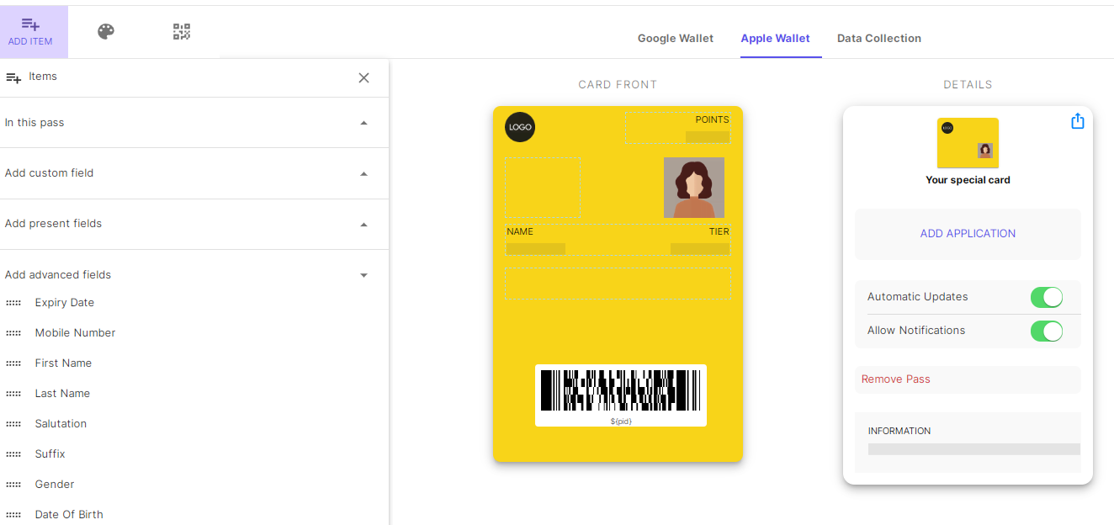Select the Mobile Number field item
The width and height of the screenshot is (1114, 525).
click(x=75, y=333)
